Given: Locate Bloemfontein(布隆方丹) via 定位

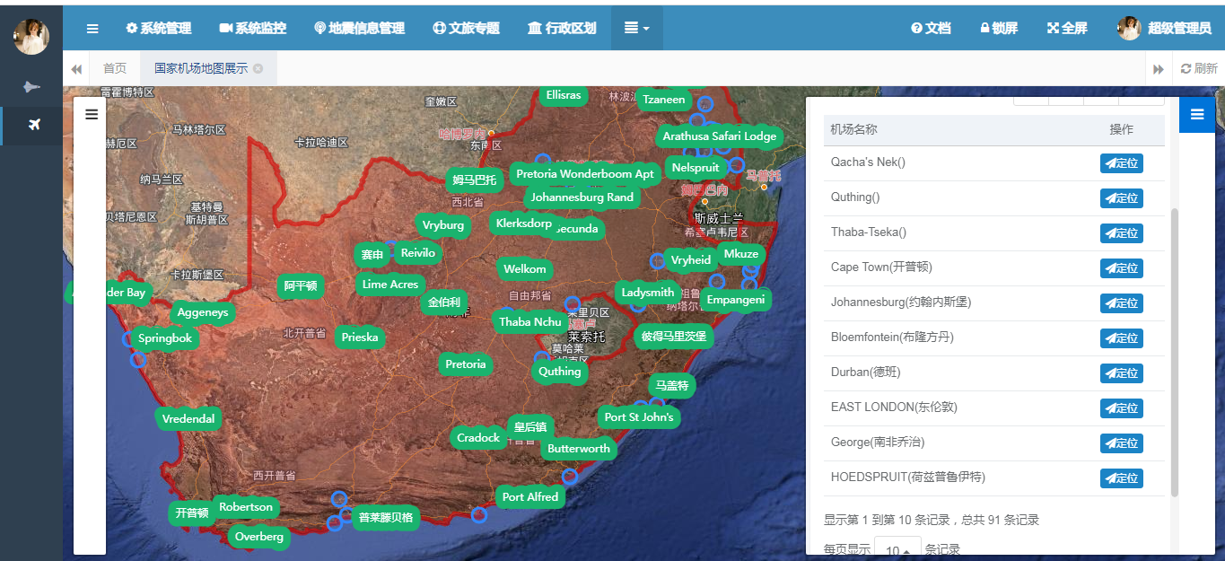Looking at the screenshot, I should tap(1122, 337).
